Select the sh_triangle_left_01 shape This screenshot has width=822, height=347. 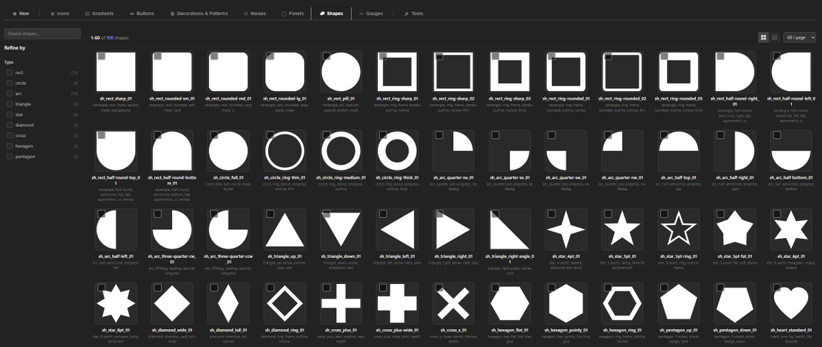click(397, 229)
